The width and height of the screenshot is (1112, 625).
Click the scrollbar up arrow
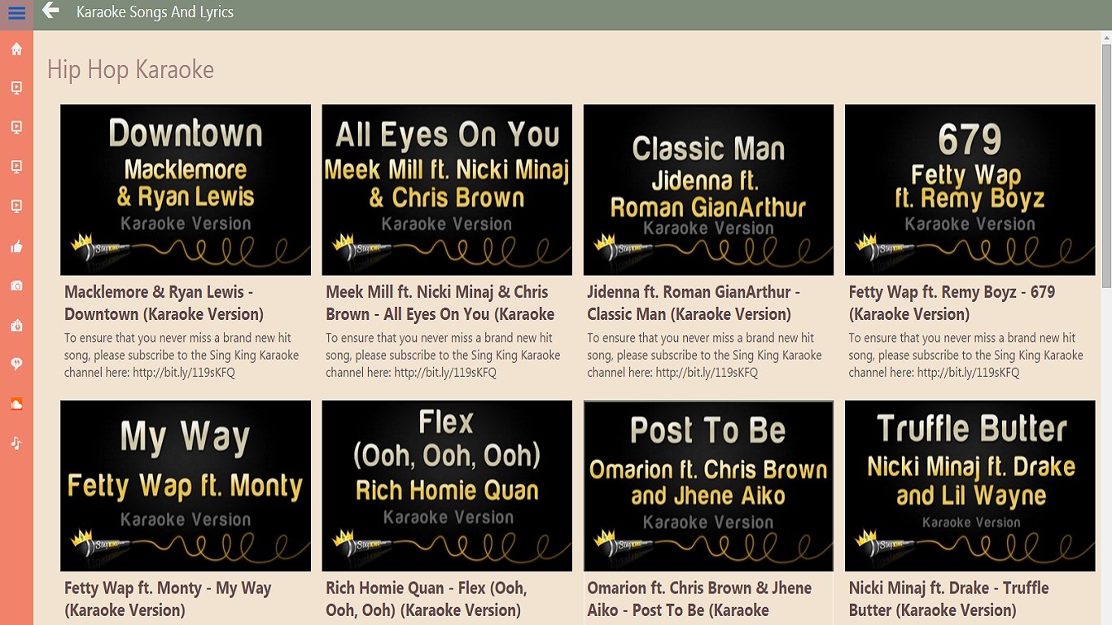click(1106, 37)
